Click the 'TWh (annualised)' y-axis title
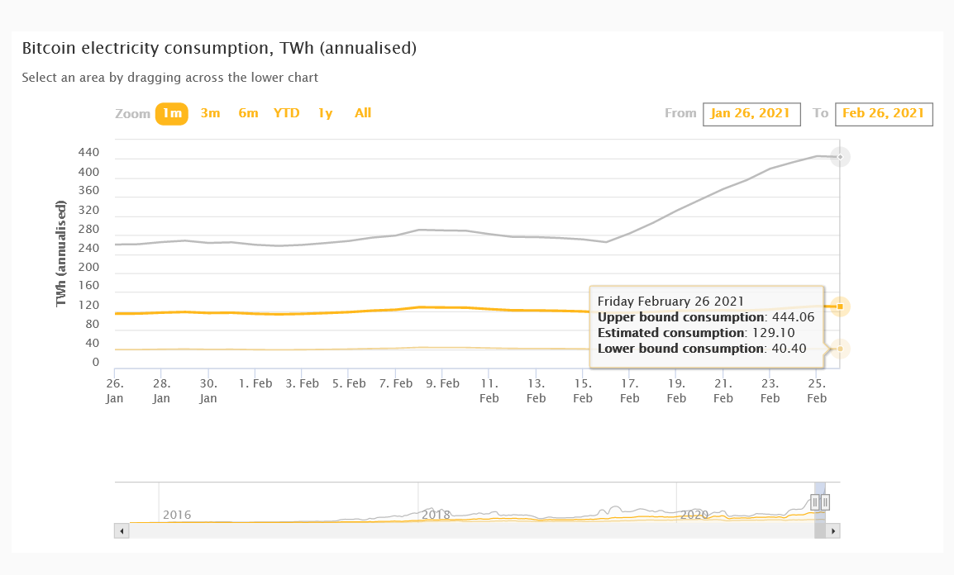The width and height of the screenshot is (954, 575). click(60, 254)
